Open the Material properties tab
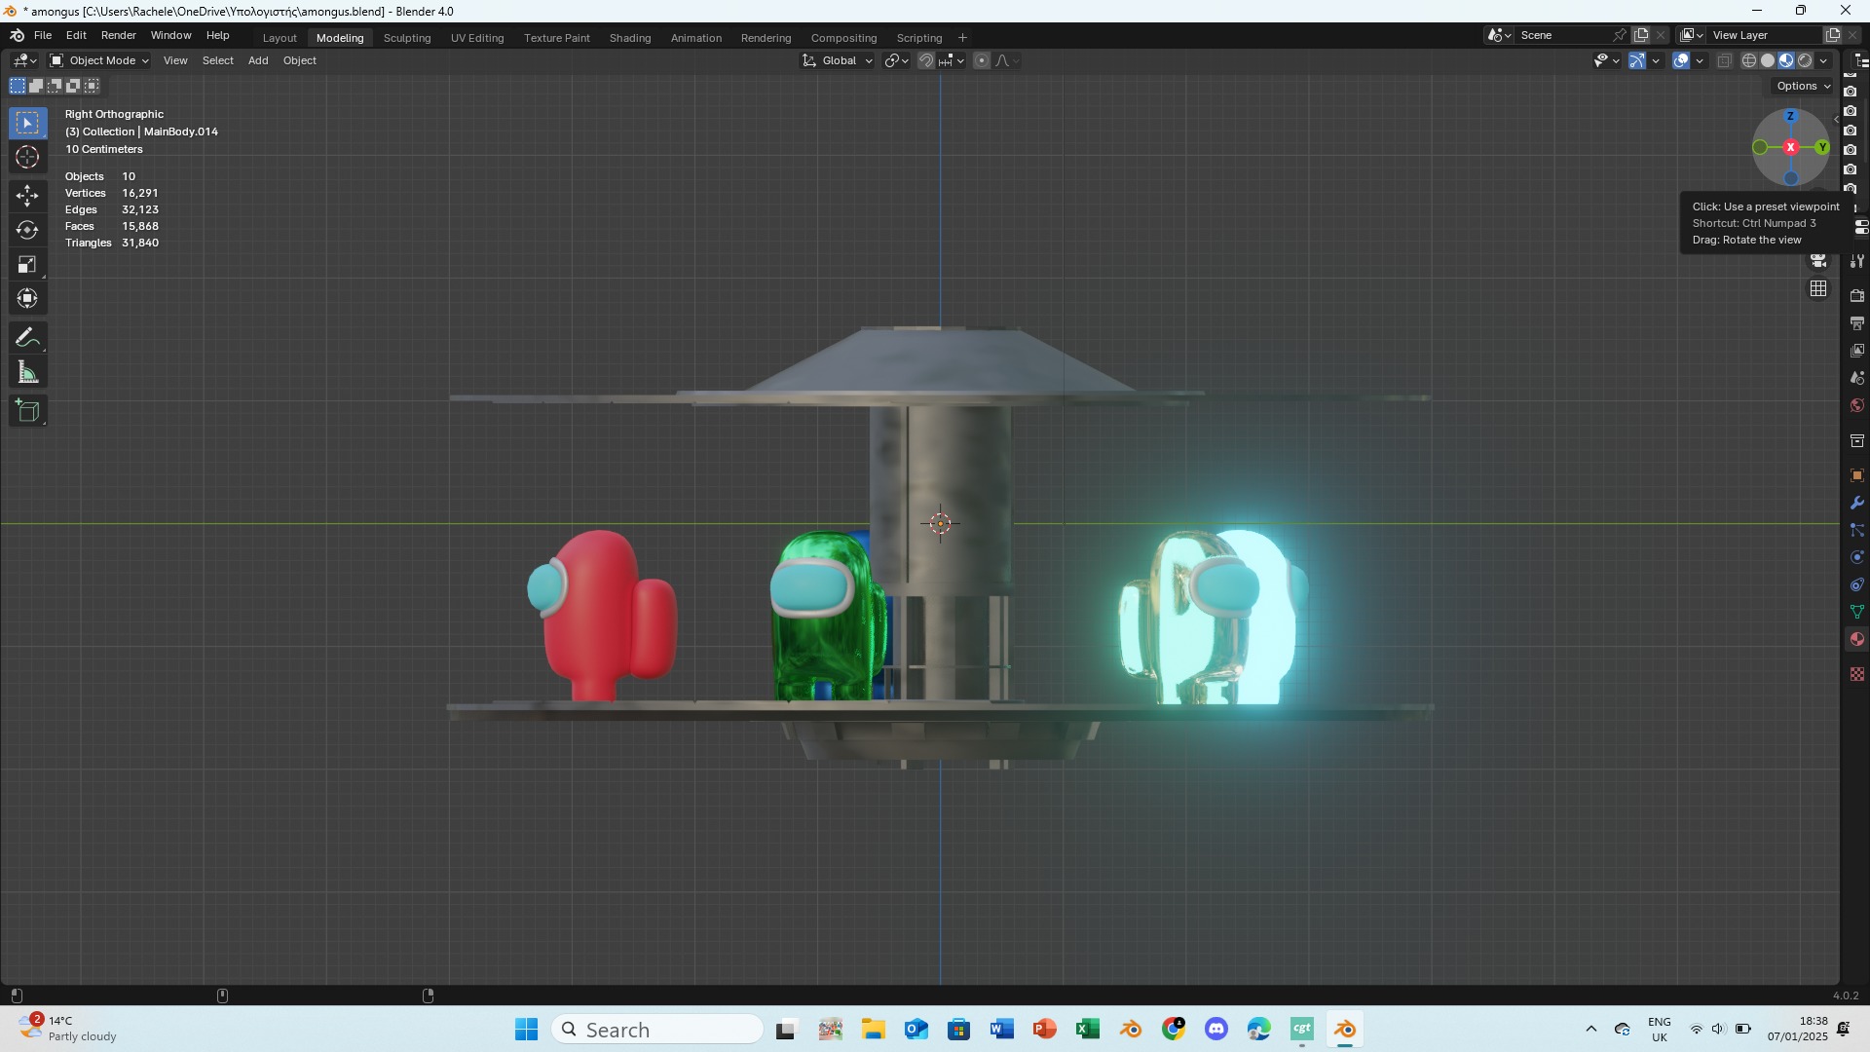This screenshot has height=1052, width=1870. [x=1857, y=639]
